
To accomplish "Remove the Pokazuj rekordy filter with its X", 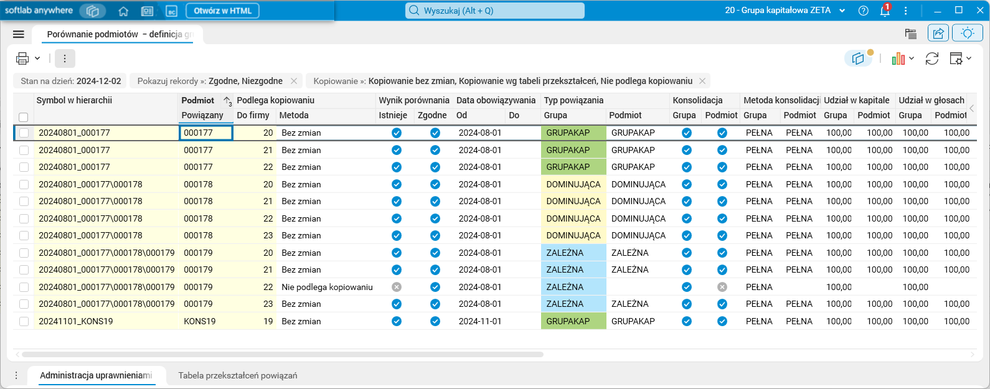I will point(295,81).
